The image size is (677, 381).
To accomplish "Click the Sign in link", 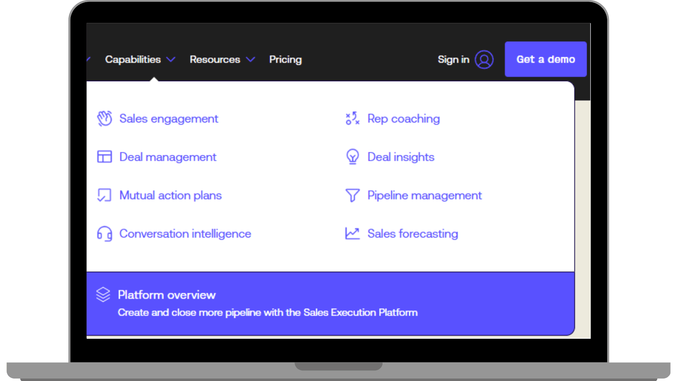I will tap(453, 60).
